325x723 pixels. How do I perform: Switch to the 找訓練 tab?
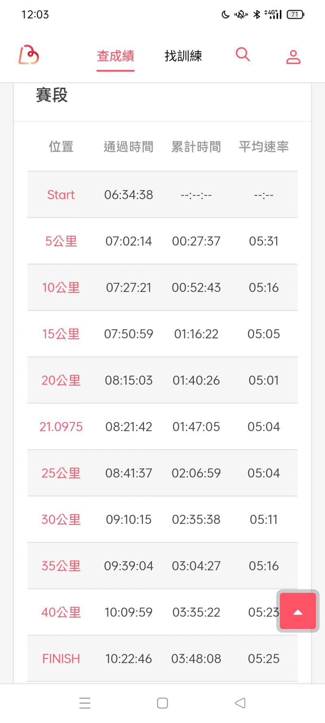(x=183, y=56)
